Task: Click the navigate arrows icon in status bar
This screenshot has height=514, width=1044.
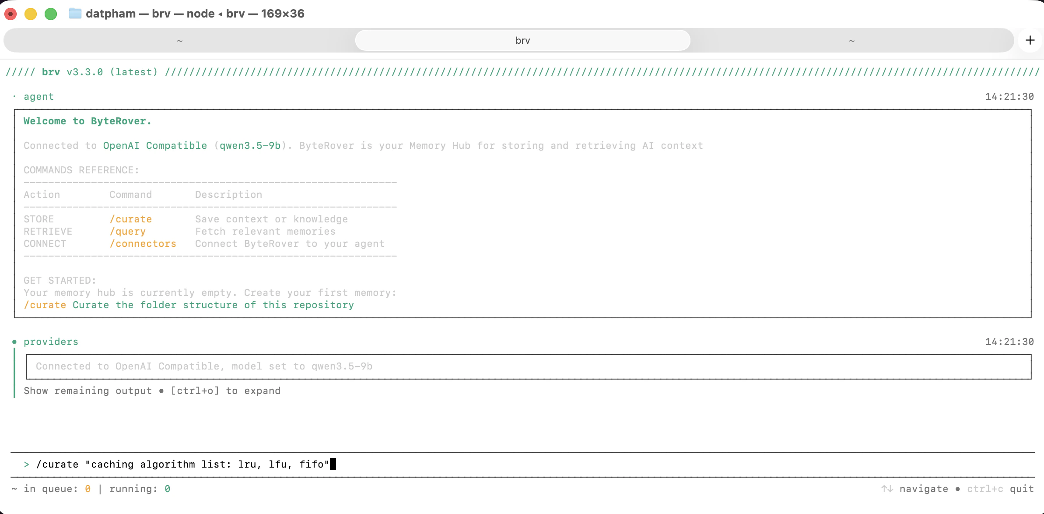Action: pos(888,489)
